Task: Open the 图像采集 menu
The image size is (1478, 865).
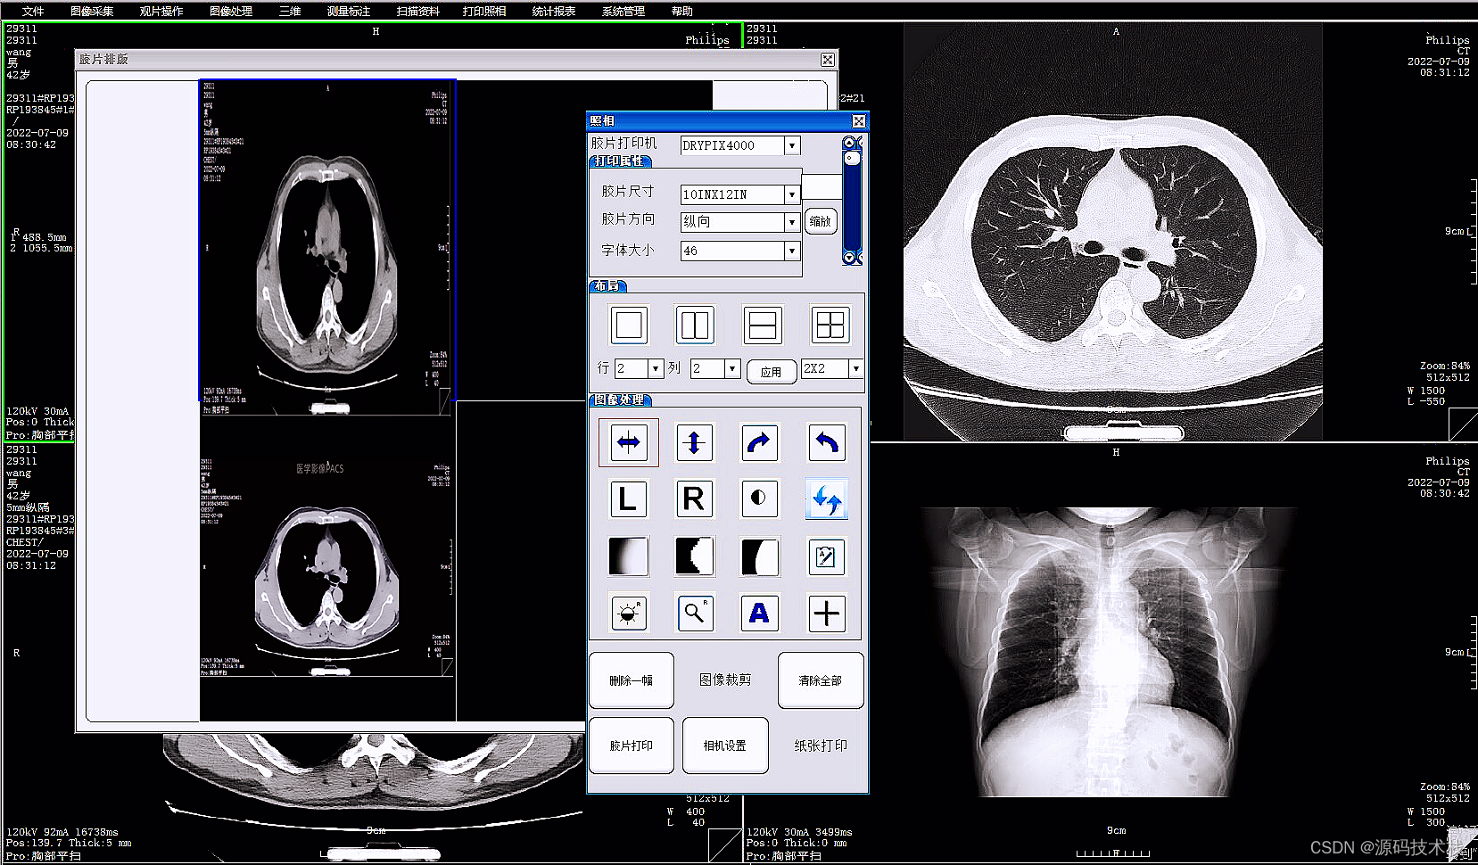Action: 92,11
